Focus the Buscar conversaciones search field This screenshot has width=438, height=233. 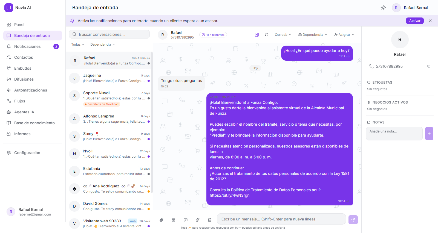tap(109, 34)
